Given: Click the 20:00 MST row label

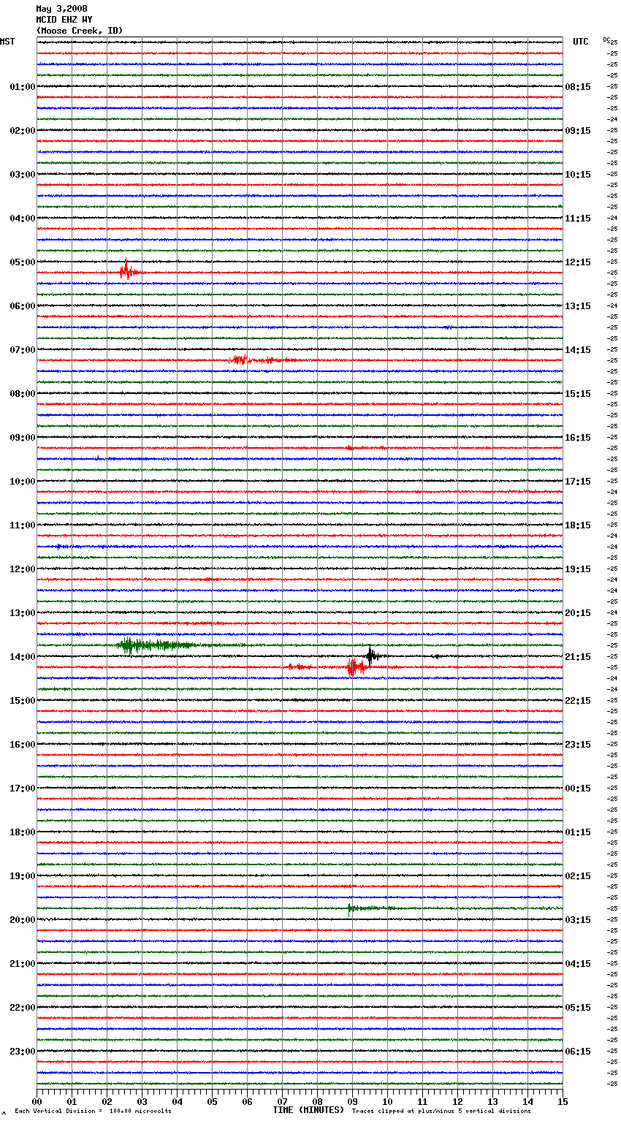Looking at the screenshot, I should point(23,920).
